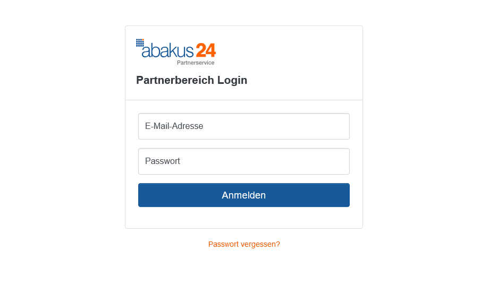Follow the orange forgot-password link

244,244
